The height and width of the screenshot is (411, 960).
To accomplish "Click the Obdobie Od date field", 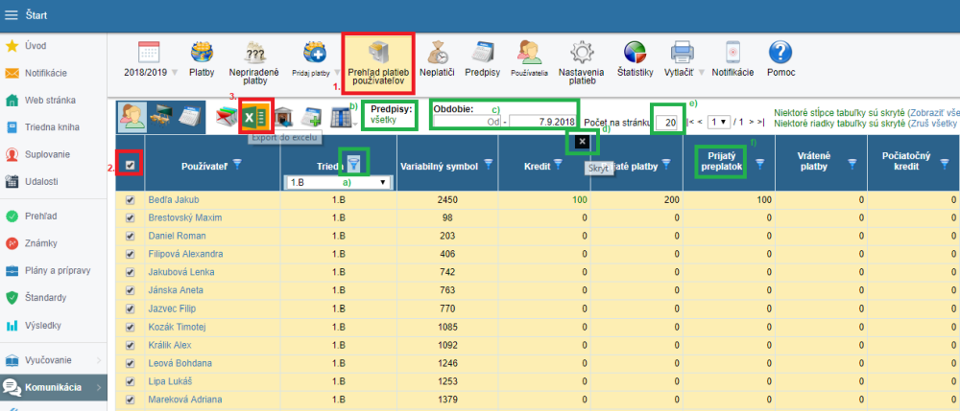I will pyautogui.click(x=468, y=122).
